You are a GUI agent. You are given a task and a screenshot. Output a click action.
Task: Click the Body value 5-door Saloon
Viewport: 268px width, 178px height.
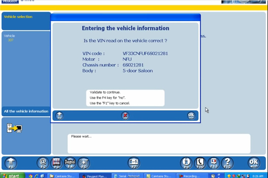[x=138, y=71]
